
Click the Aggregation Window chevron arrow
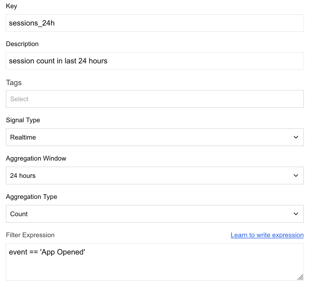296,176
